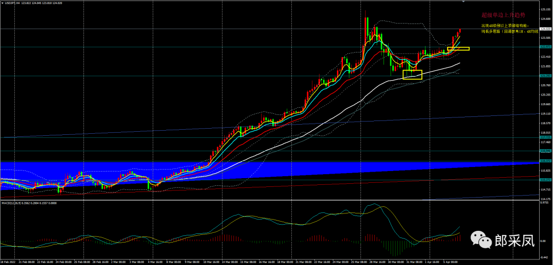Select the lower yellow rectangle near 121.293
The image size is (553, 265).
click(412, 74)
